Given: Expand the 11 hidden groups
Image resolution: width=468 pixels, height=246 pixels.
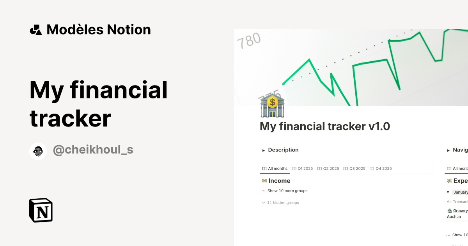Looking at the screenshot, I should 264,203.
